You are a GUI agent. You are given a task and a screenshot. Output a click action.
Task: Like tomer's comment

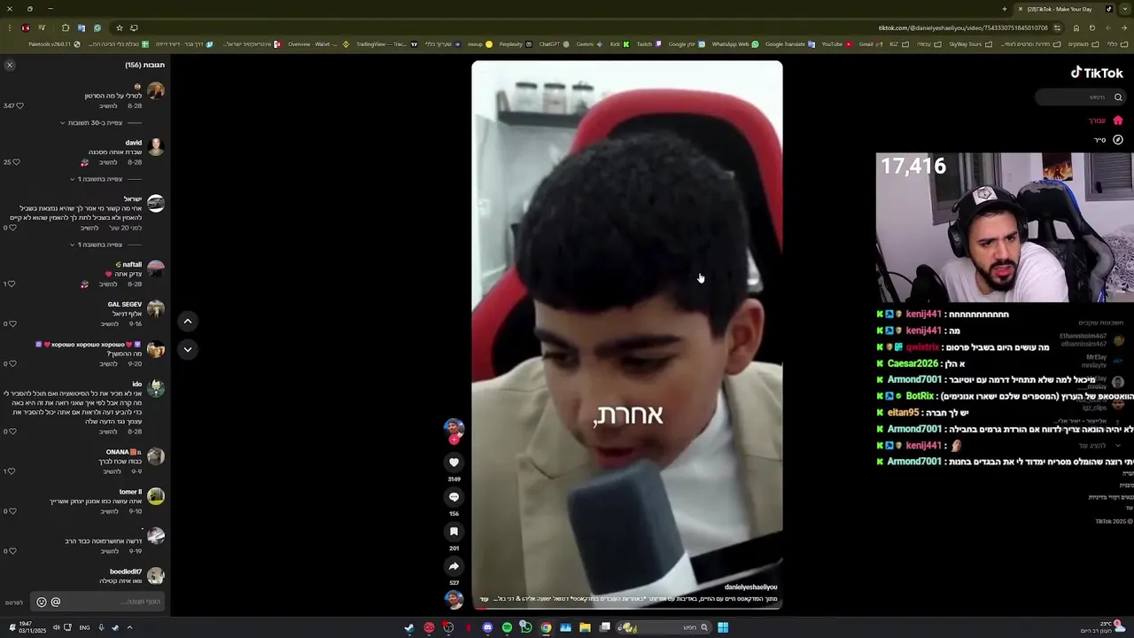click(x=12, y=511)
